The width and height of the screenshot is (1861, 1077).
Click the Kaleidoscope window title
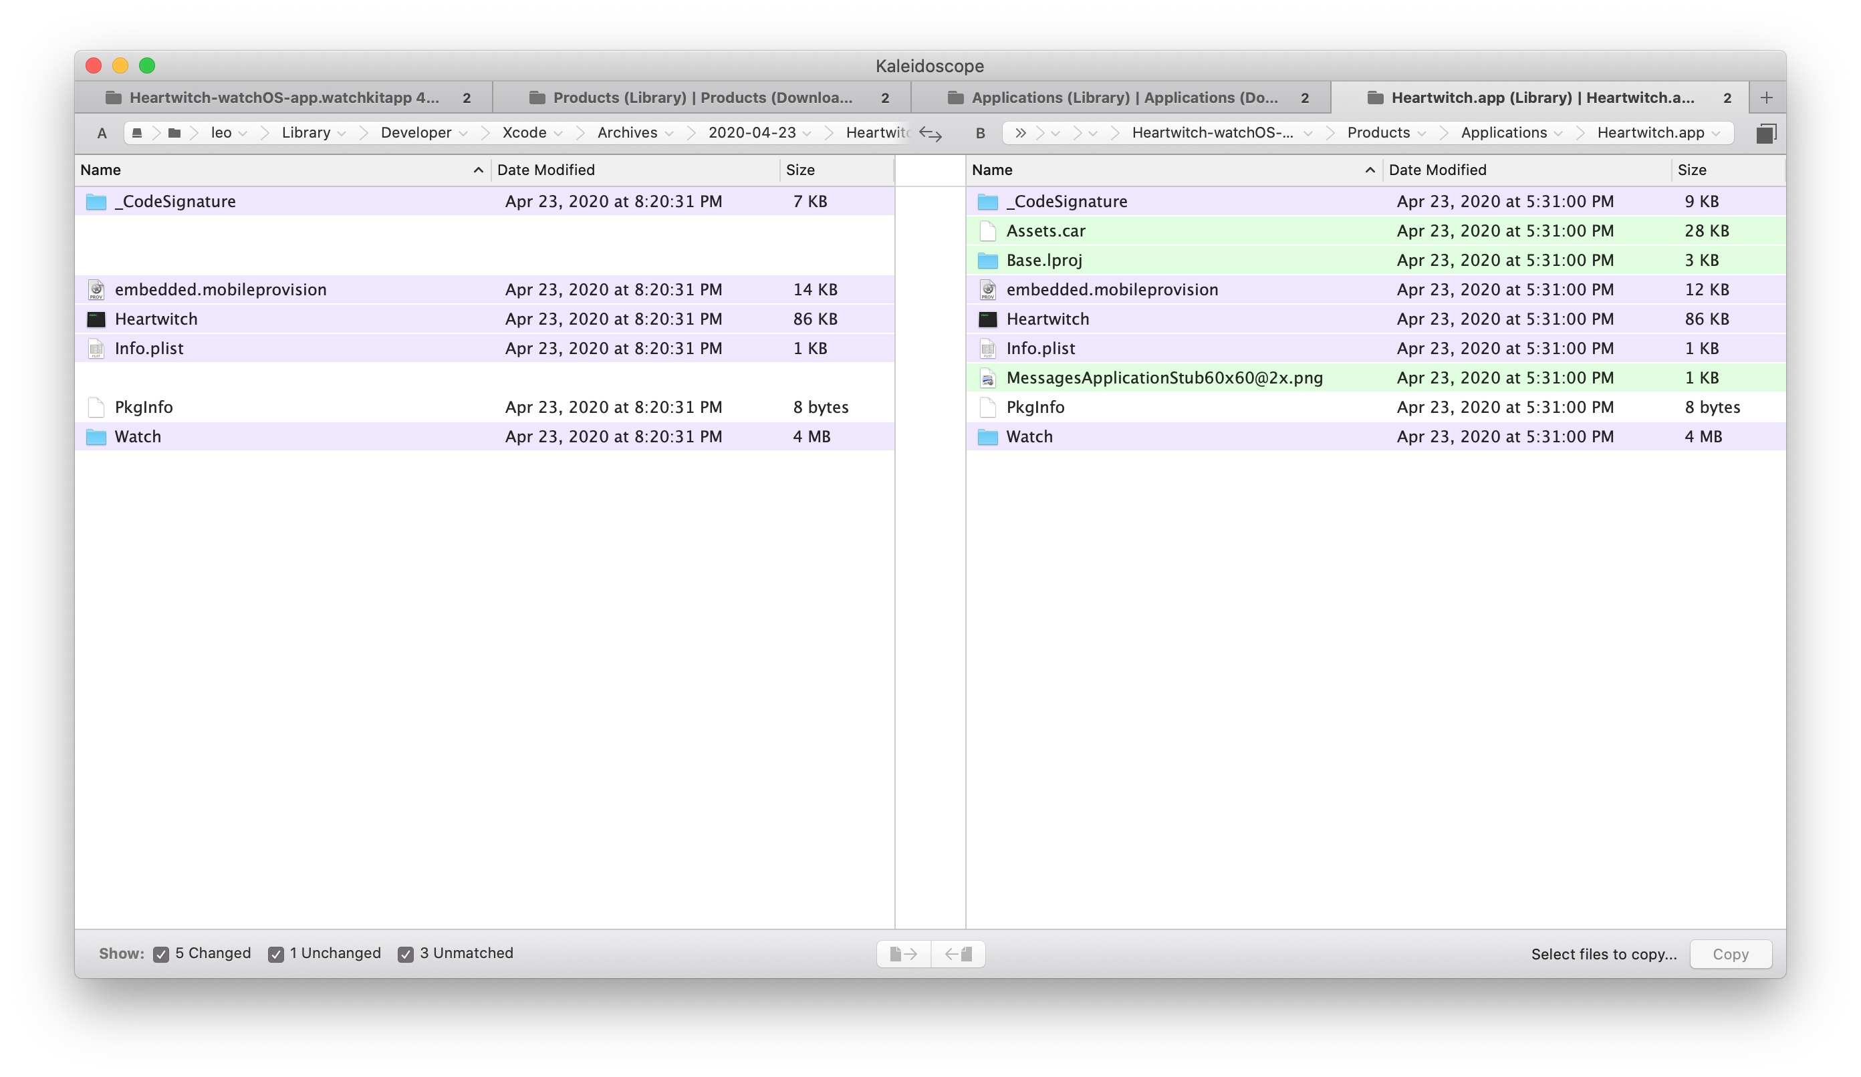point(930,65)
